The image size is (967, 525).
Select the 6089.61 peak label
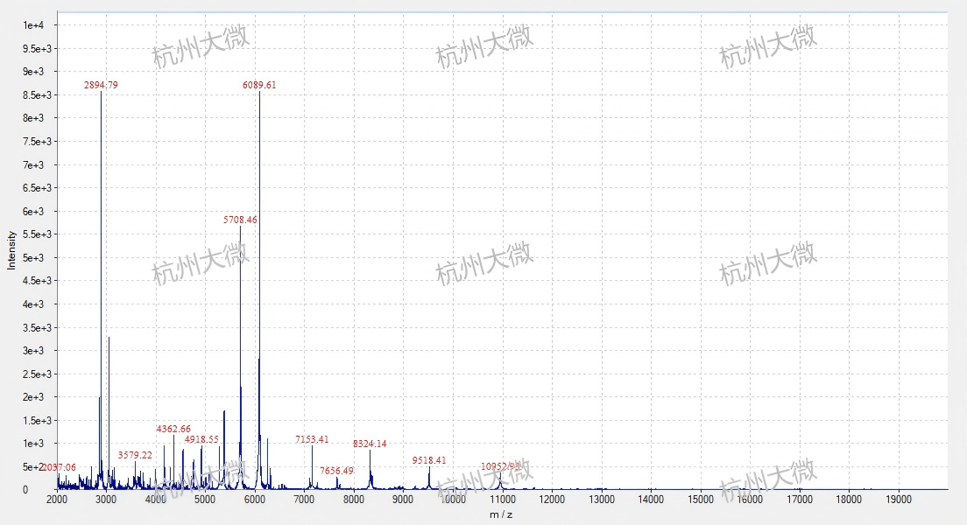pos(259,85)
